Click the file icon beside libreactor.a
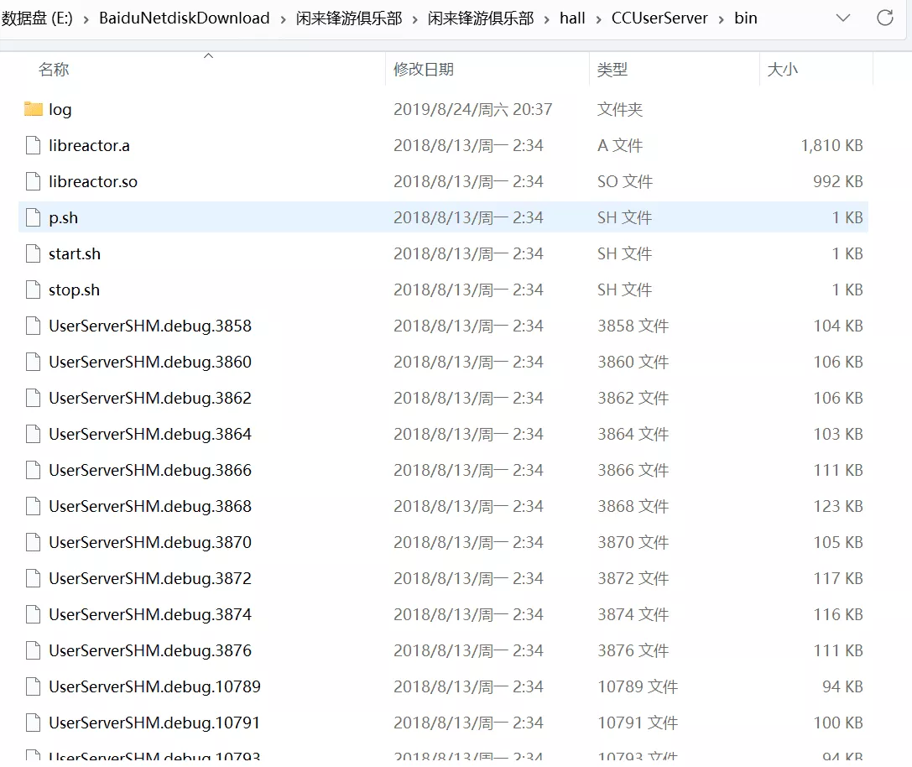The image size is (912, 767). 33,144
